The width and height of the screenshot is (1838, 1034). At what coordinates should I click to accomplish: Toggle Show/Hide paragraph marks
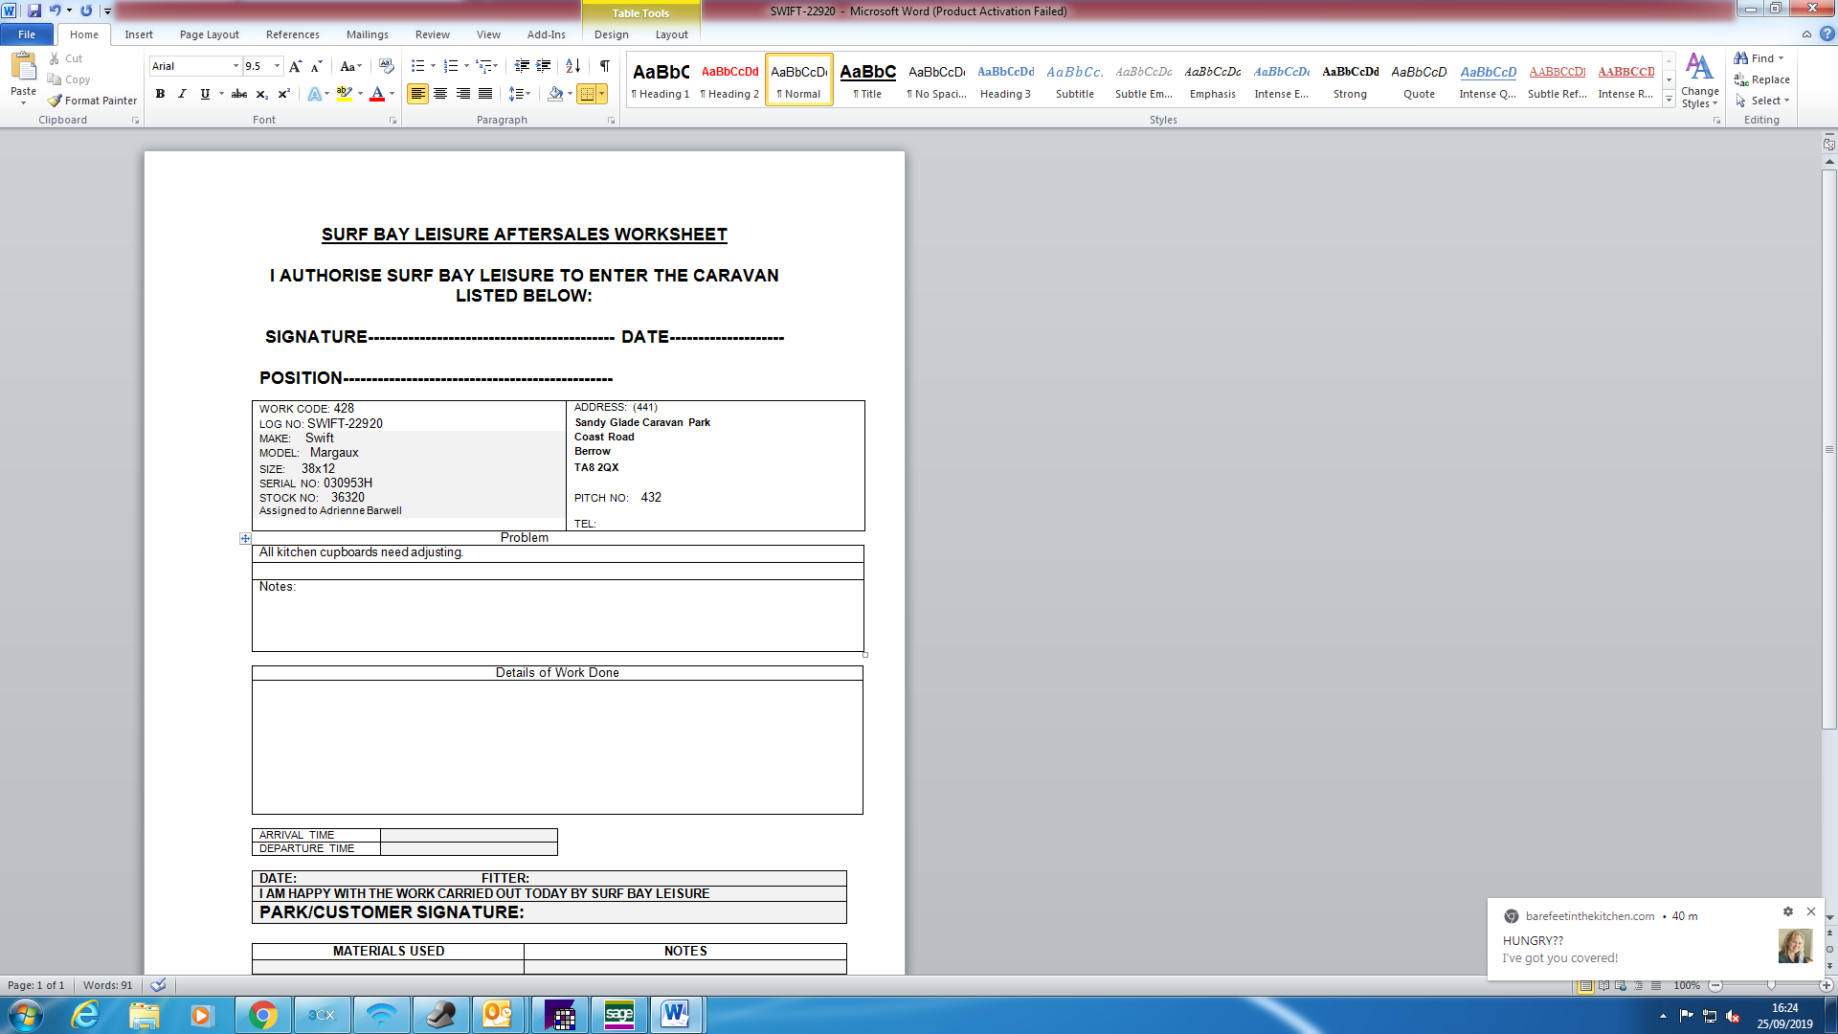click(x=604, y=66)
